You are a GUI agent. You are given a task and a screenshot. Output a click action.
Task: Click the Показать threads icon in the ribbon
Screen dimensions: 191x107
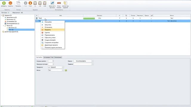pos(18,3)
